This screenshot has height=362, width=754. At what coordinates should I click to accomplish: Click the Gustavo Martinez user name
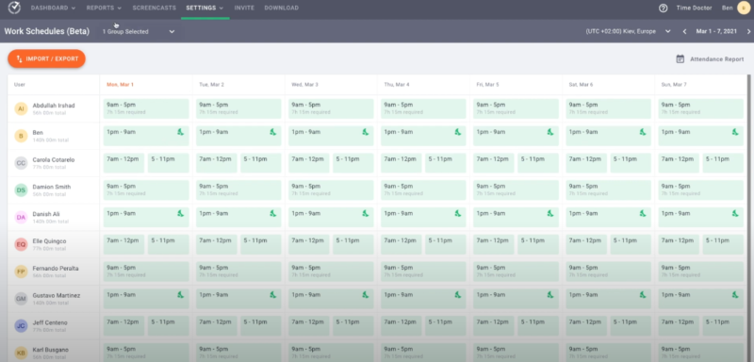(x=57, y=296)
